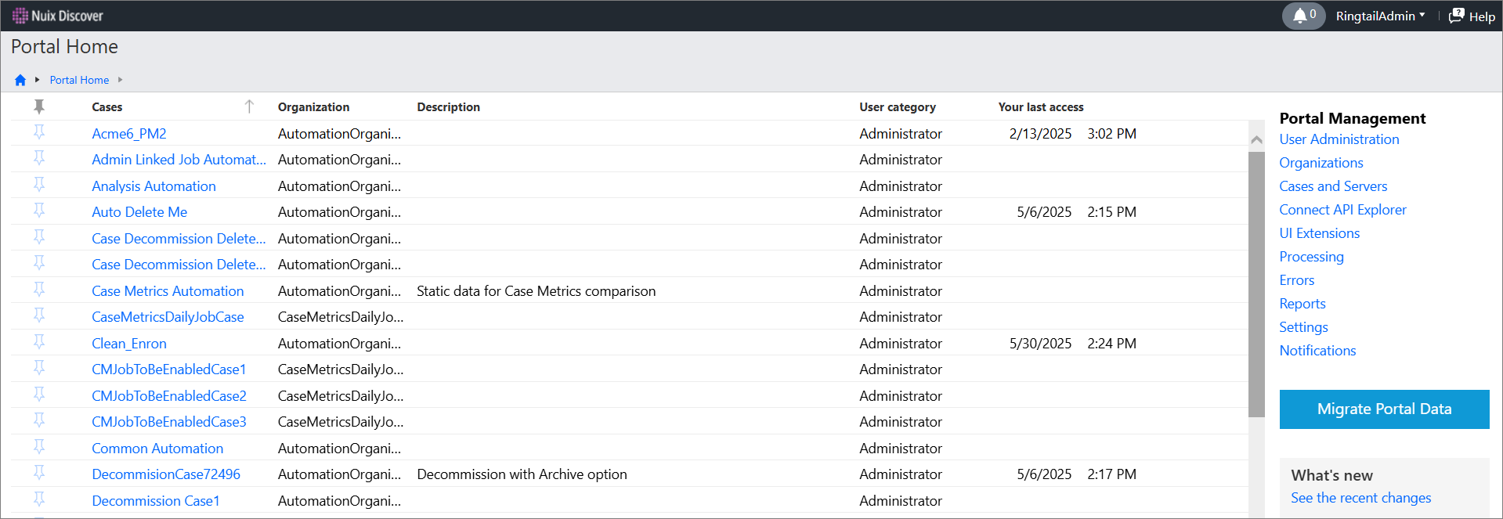Viewport: 1503px width, 519px height.
Task: Click the home icon in breadcrumb
Action: pos(20,80)
